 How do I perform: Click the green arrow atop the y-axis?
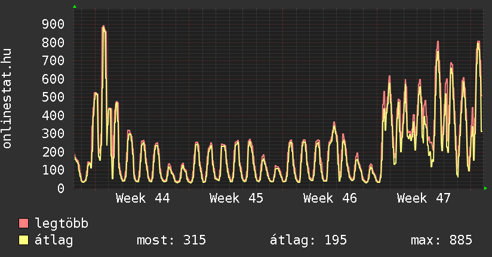tap(74, 7)
